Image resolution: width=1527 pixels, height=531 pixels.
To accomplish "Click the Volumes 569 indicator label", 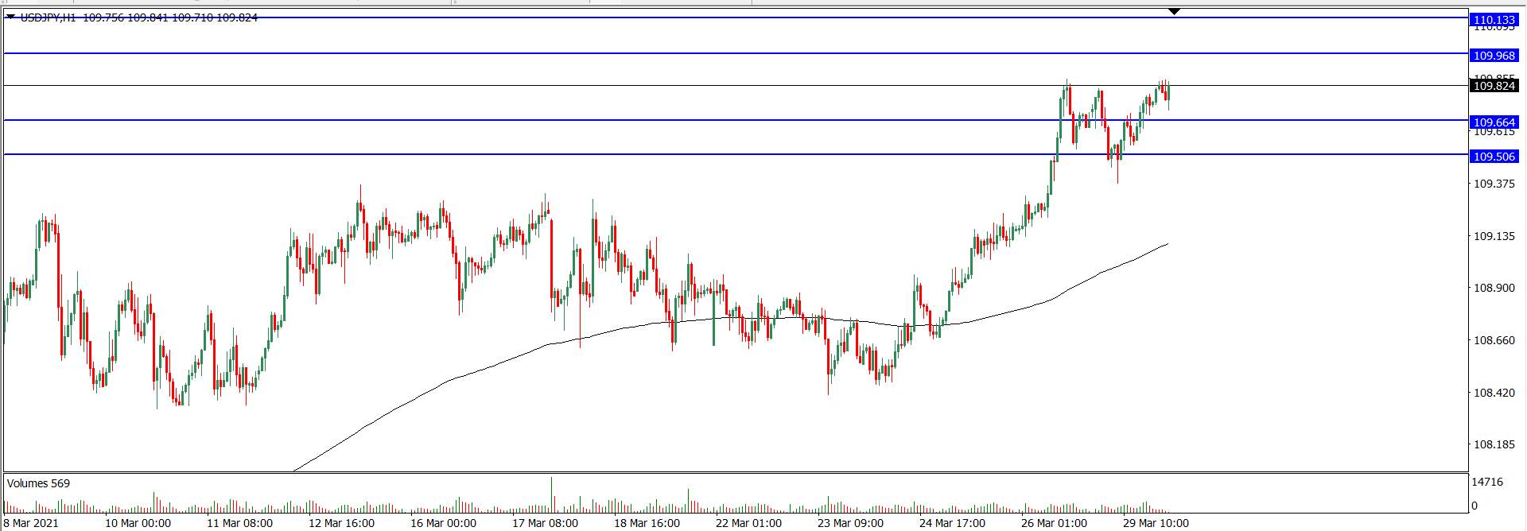I will 38,483.
